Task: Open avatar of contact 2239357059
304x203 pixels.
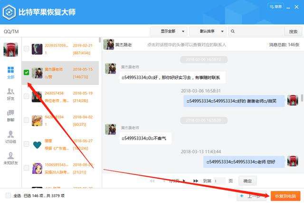Action: pyautogui.click(x=37, y=49)
